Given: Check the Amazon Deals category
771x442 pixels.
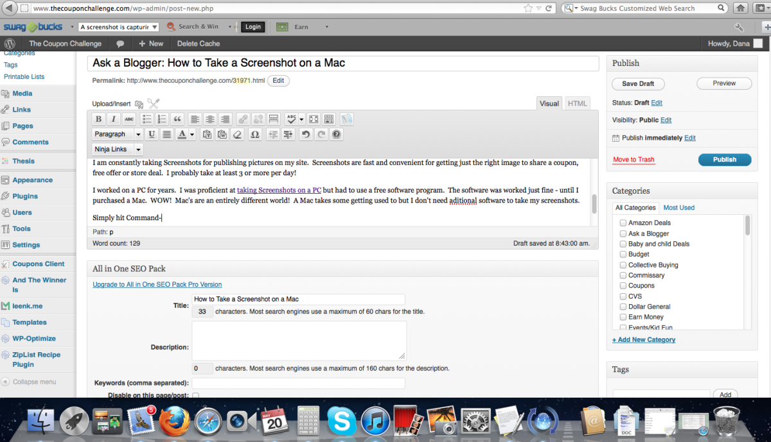Looking at the screenshot, I should click(623, 223).
